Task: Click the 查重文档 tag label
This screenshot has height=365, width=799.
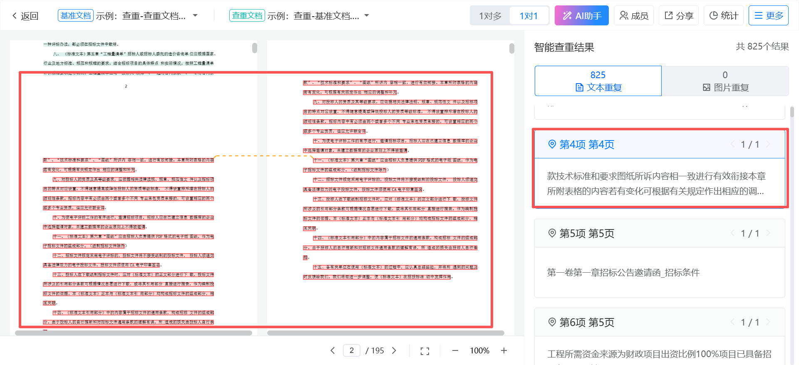Action: tap(247, 15)
